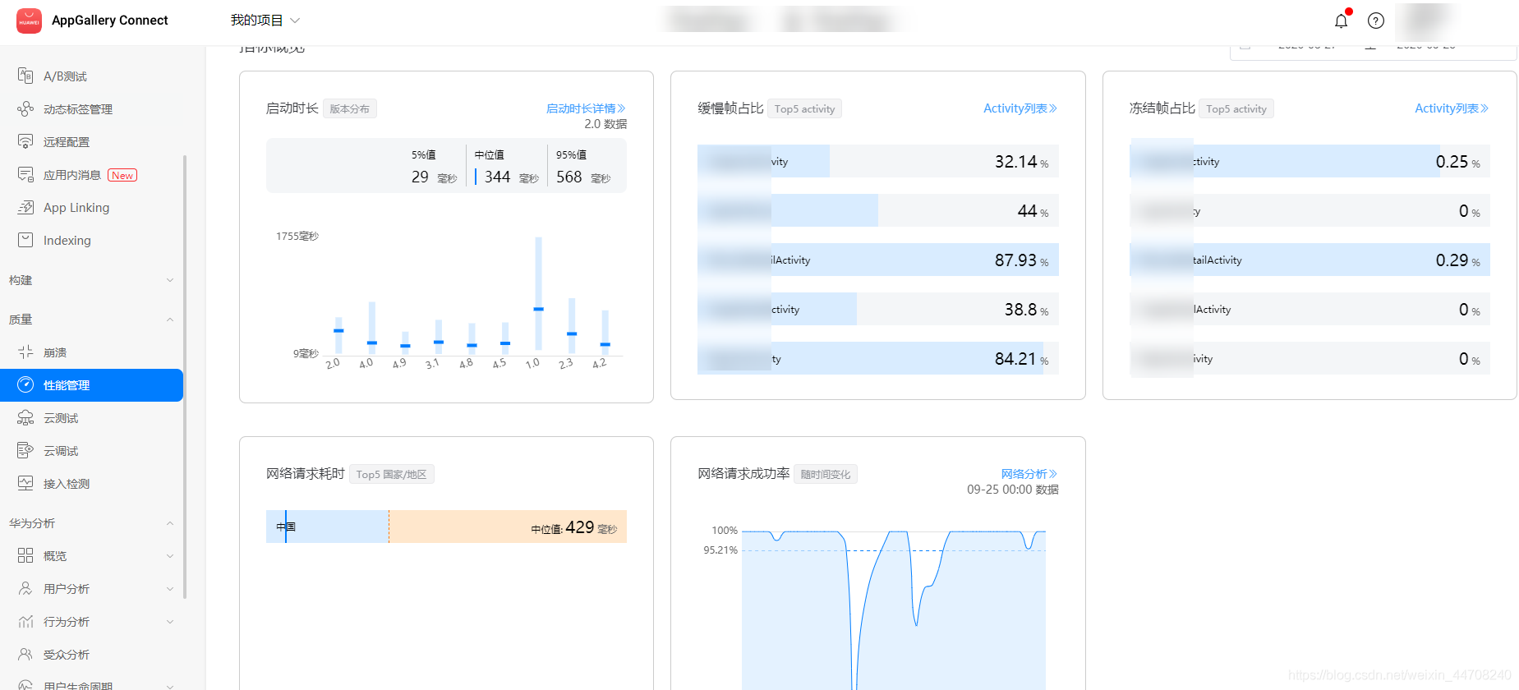Click the sidebar vertical scrollbar
This screenshot has height=690, width=1519.
185,376
